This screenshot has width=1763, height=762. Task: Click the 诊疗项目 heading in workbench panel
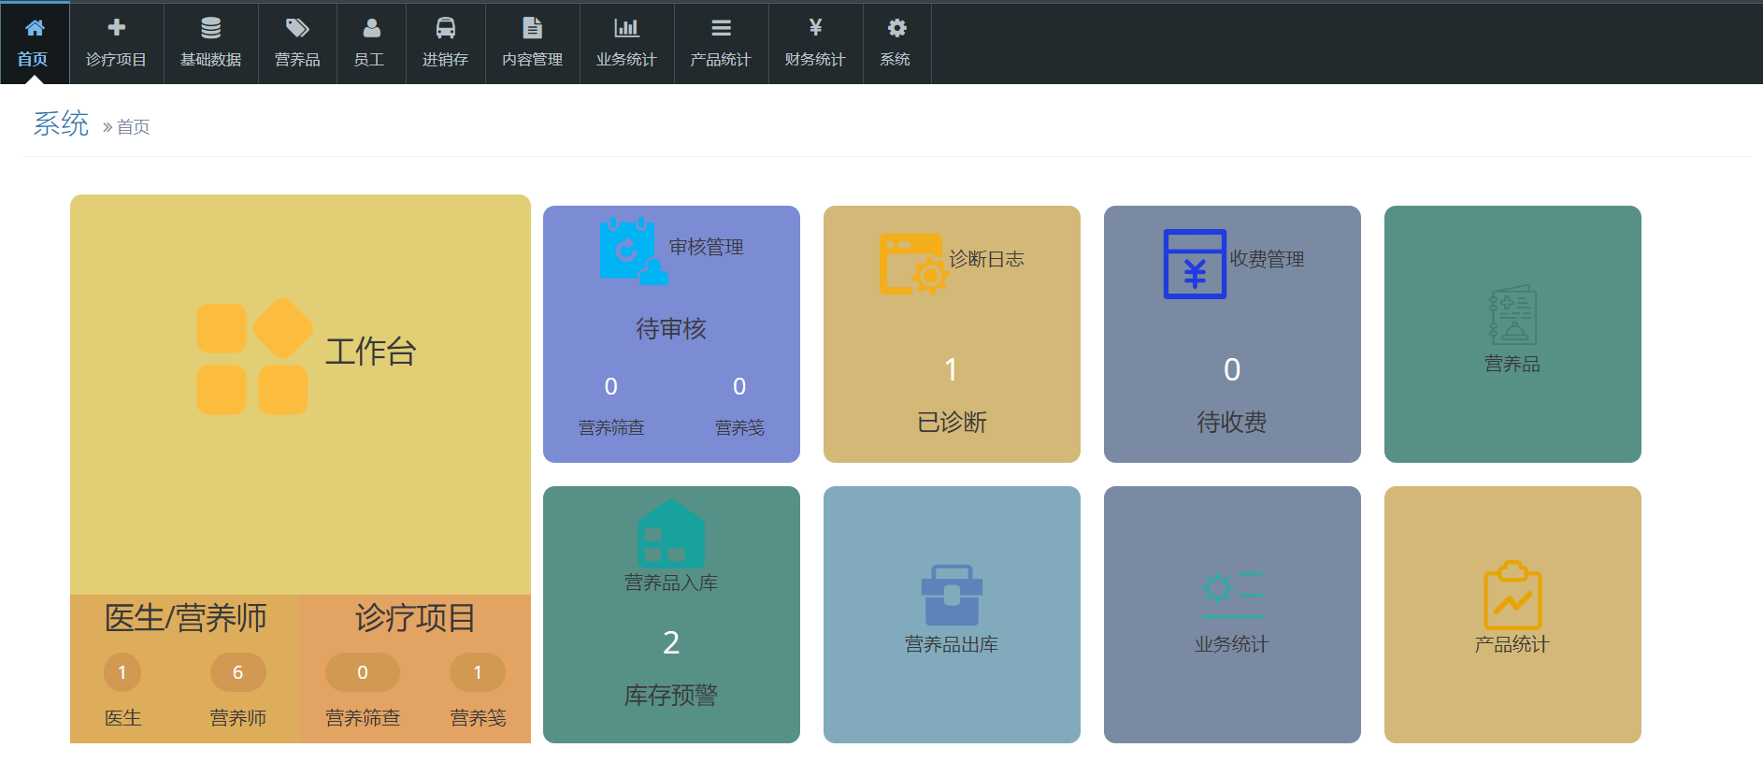pyautogui.click(x=415, y=617)
